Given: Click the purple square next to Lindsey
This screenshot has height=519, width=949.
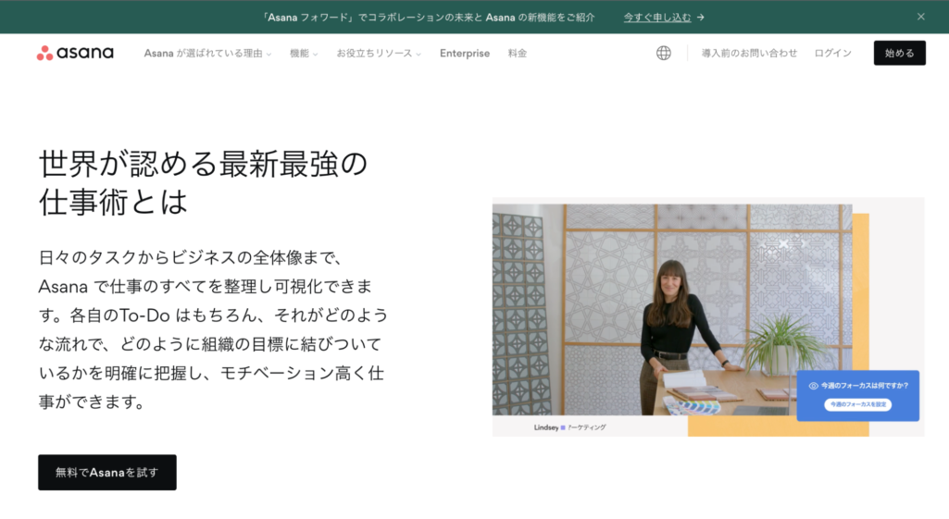Looking at the screenshot, I should click(x=563, y=427).
